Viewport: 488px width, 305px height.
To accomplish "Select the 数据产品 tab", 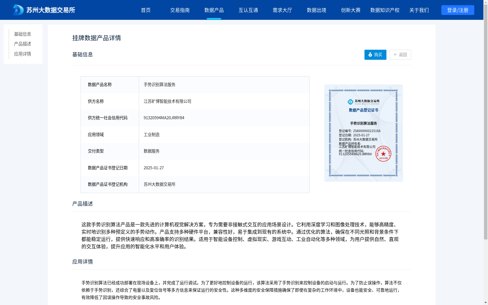I will (214, 10).
